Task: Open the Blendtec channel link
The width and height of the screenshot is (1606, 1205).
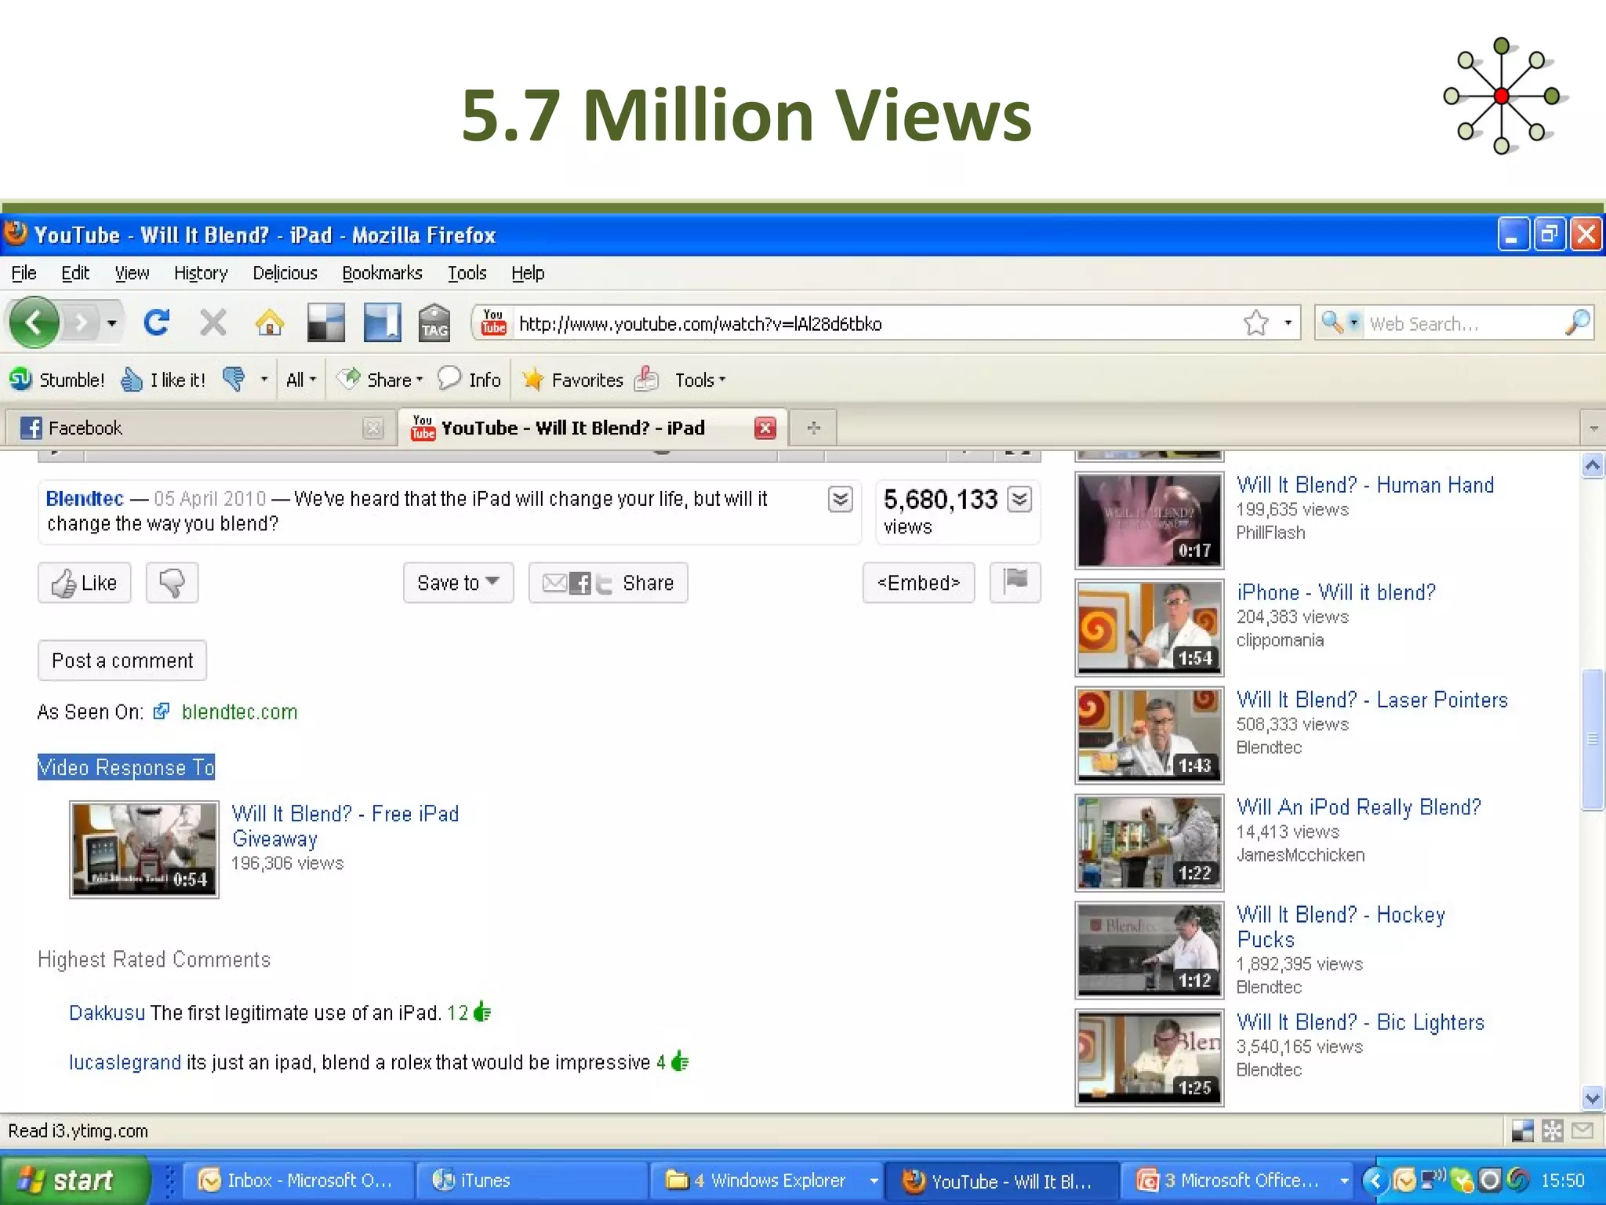Action: click(84, 498)
